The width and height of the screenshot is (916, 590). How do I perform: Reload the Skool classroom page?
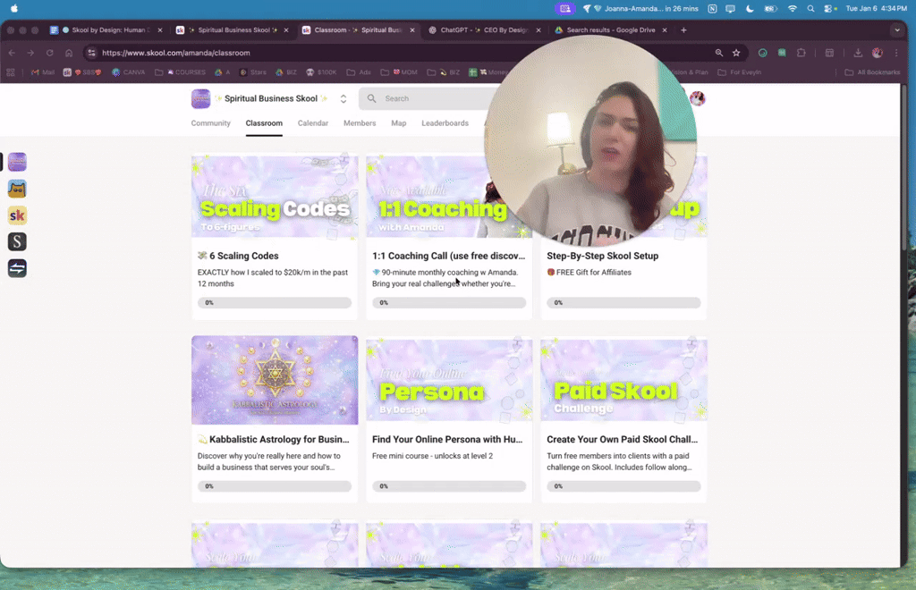click(50, 53)
